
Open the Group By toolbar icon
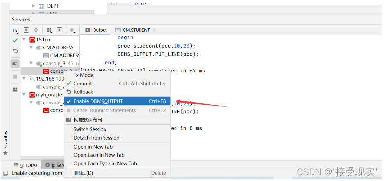click(49, 30)
